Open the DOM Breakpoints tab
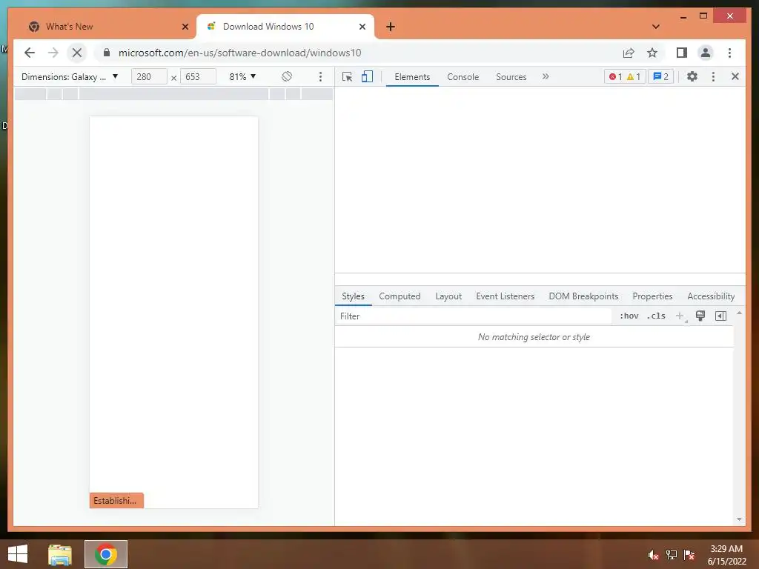The height and width of the screenshot is (569, 759). click(x=583, y=296)
